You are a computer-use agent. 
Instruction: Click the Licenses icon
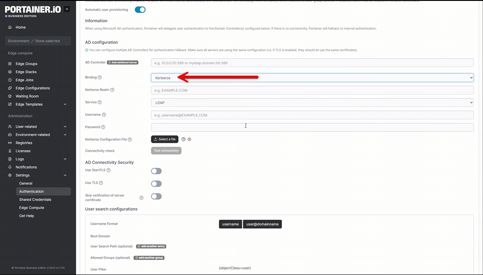(x=10, y=151)
